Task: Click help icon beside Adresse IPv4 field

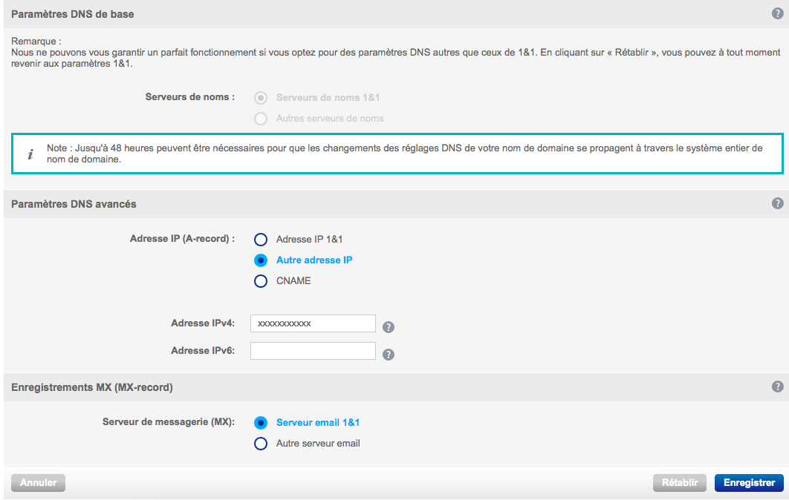Action: pyautogui.click(x=388, y=327)
